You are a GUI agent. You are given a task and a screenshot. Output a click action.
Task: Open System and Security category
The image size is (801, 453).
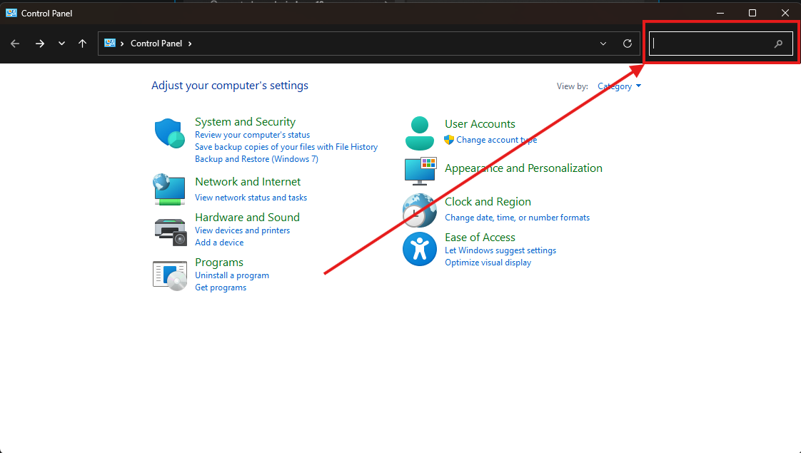click(x=245, y=121)
